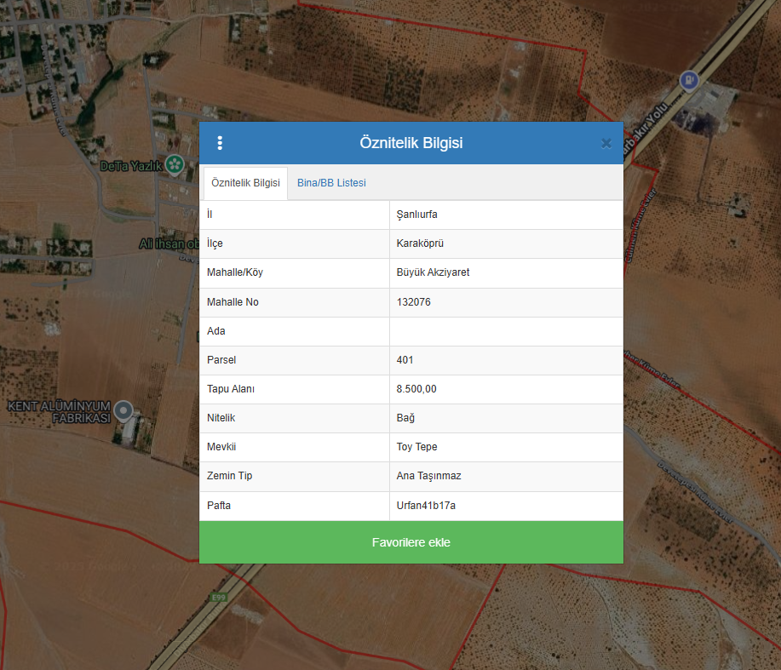
Task: Open the three-dot menu in dialog header
Action: (220, 143)
